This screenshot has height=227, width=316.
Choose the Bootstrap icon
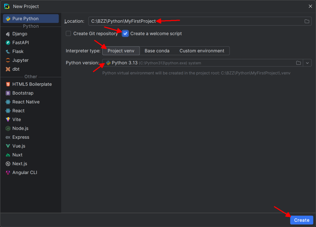8,93
